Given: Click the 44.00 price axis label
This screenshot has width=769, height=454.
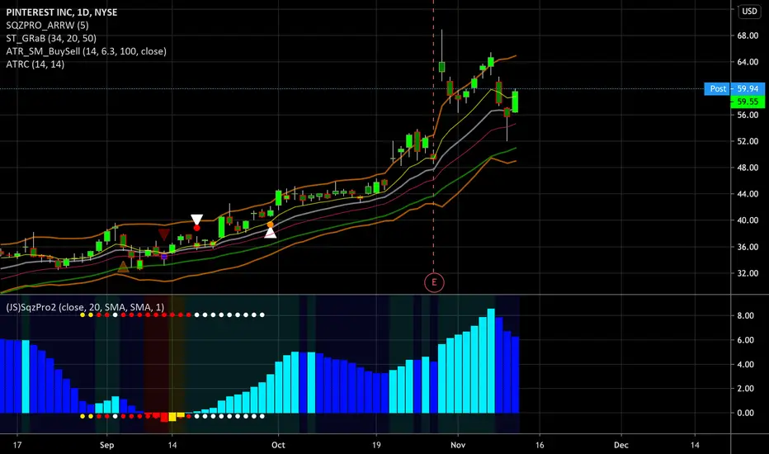Looking at the screenshot, I should click(748, 194).
